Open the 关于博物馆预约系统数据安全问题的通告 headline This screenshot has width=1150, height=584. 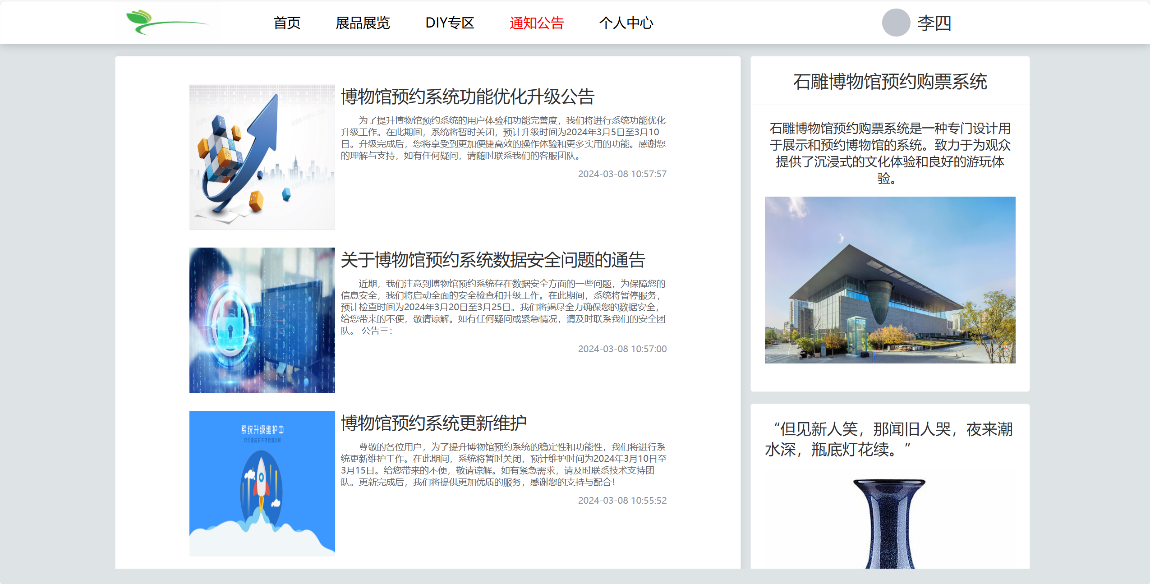[492, 260]
